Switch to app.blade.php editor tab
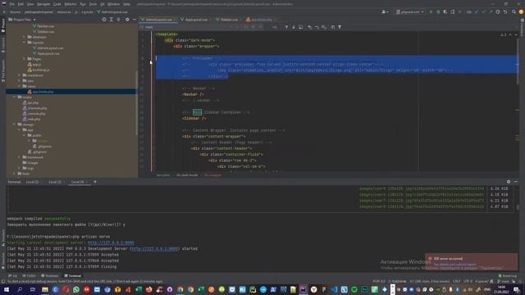This screenshot has width=525, height=295. 261,20
